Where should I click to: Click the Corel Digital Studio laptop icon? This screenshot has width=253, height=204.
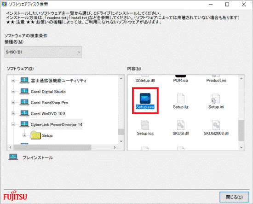[24, 92]
